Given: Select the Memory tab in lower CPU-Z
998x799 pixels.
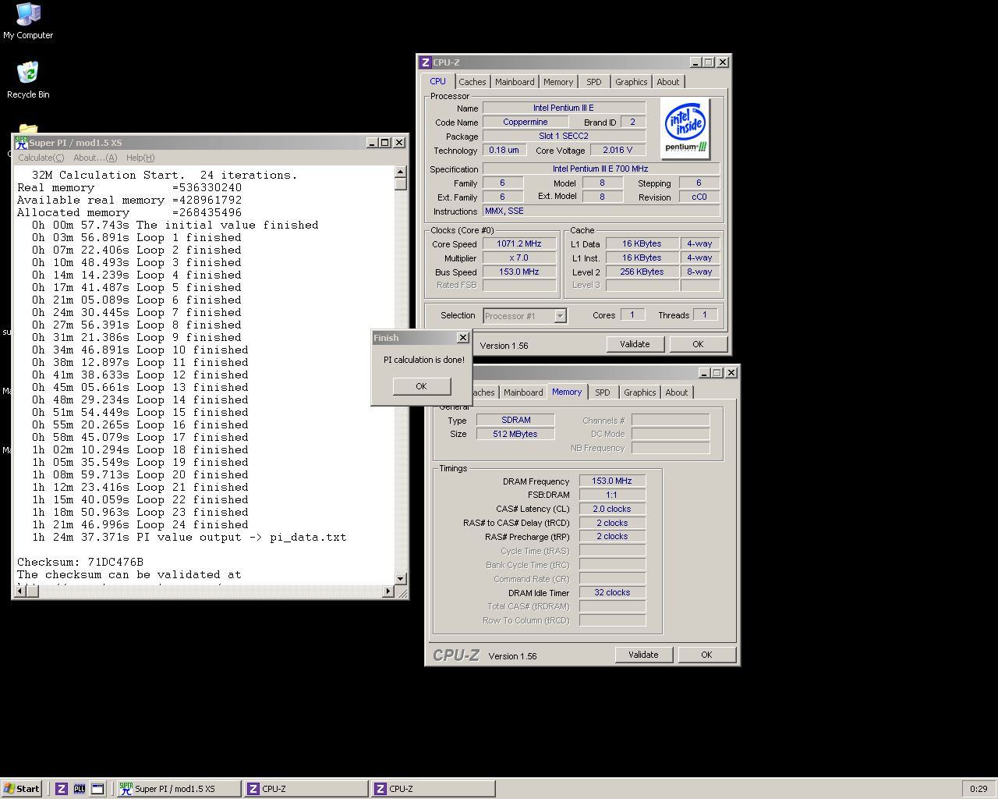Looking at the screenshot, I should click(567, 392).
